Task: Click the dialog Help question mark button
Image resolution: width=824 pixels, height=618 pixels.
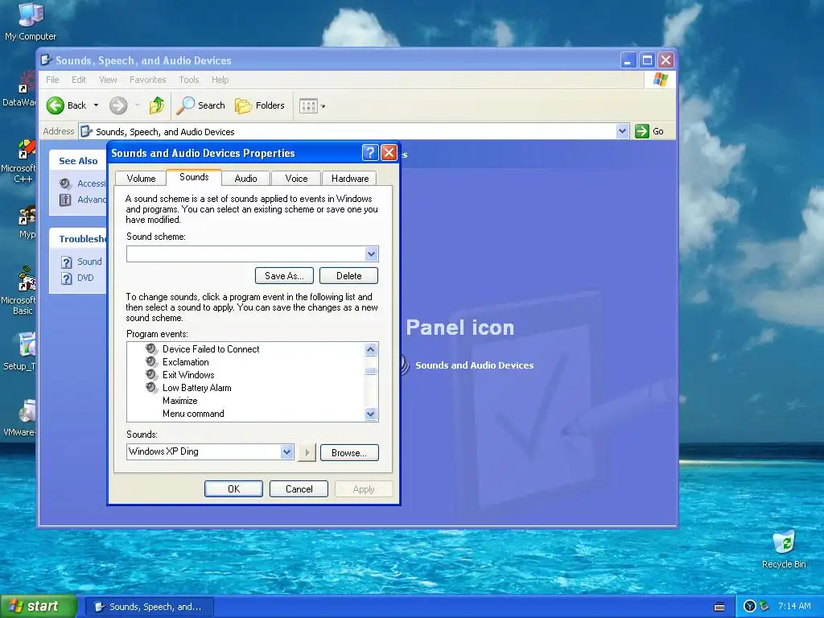Action: pyautogui.click(x=370, y=153)
